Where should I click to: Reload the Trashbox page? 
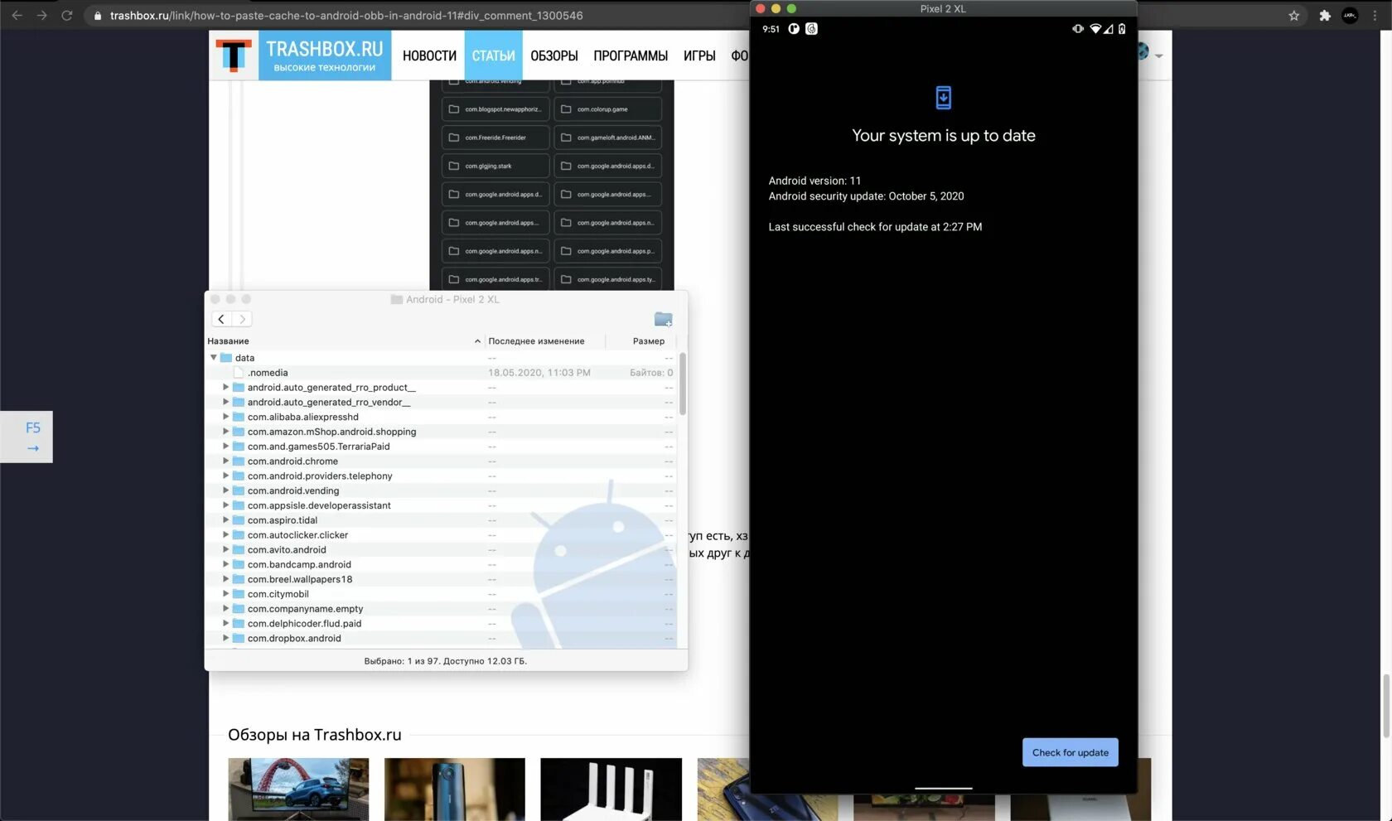click(x=67, y=16)
